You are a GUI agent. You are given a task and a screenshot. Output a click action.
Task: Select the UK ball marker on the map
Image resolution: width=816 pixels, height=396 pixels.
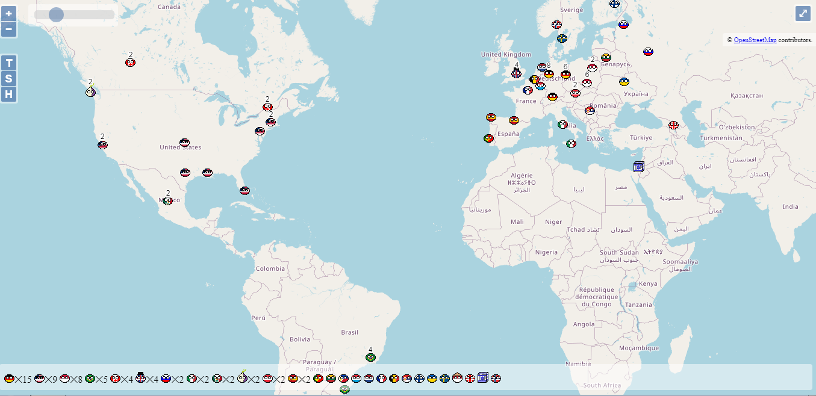click(x=517, y=73)
